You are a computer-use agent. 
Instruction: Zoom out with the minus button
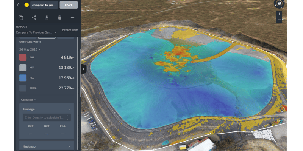279,20
